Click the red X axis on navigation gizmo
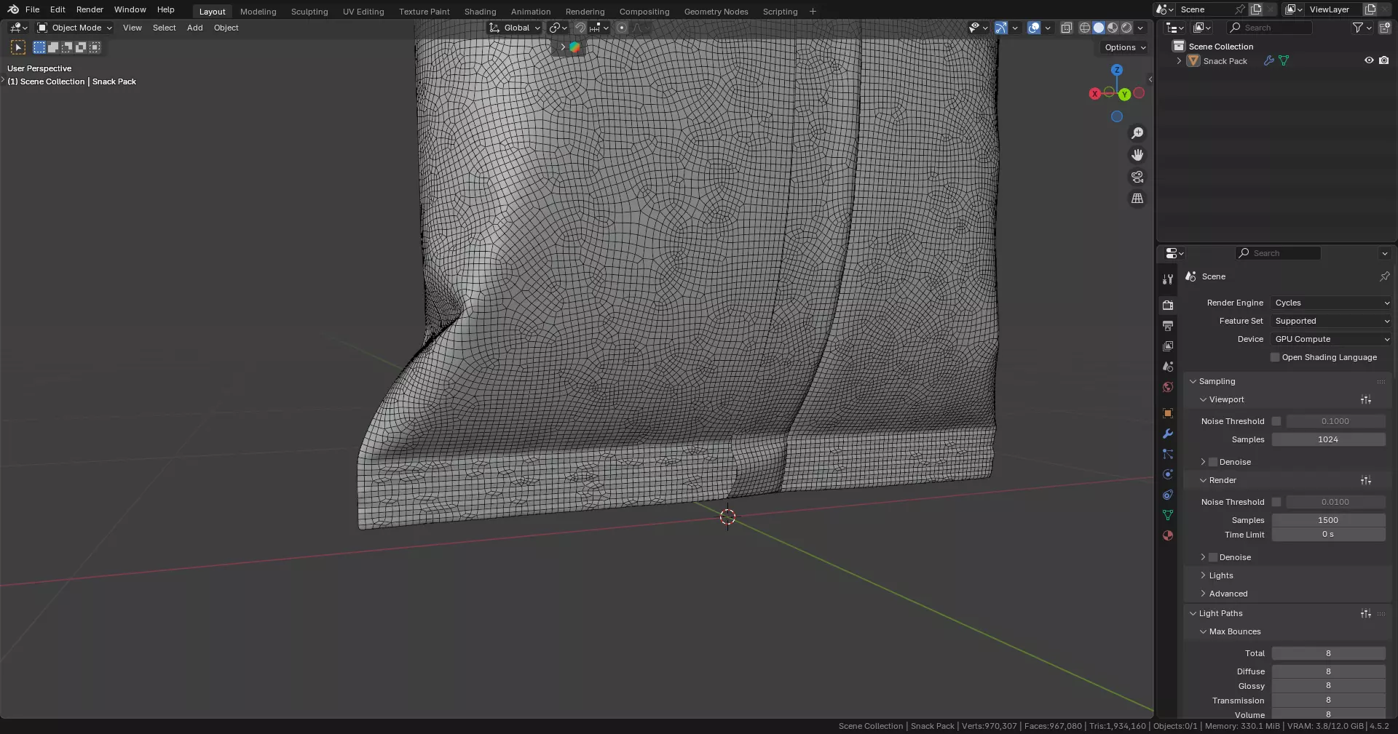Image resolution: width=1398 pixels, height=734 pixels. (x=1094, y=94)
